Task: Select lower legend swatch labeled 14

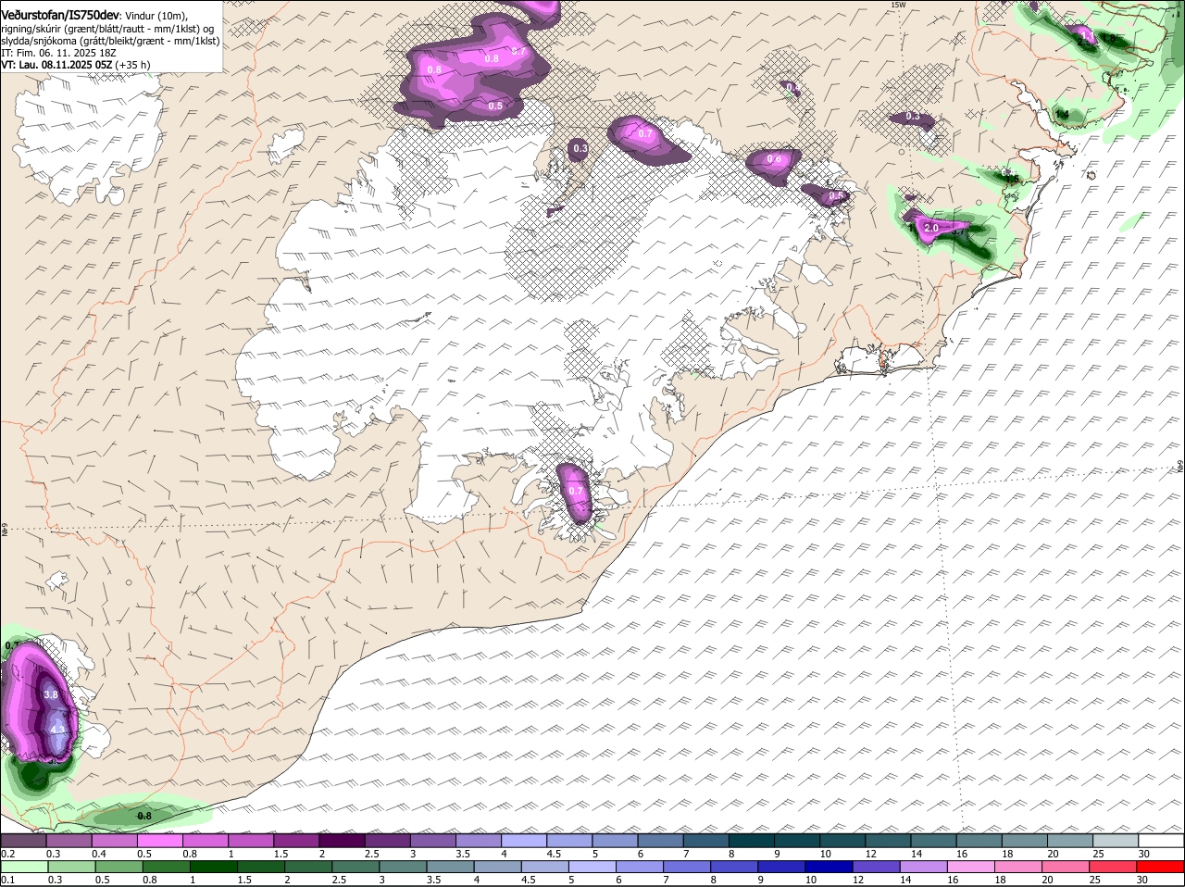Action: pos(924,868)
